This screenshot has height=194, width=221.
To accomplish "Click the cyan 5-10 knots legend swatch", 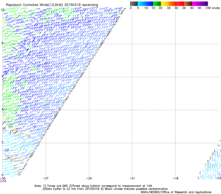I will [x=142, y=4].
